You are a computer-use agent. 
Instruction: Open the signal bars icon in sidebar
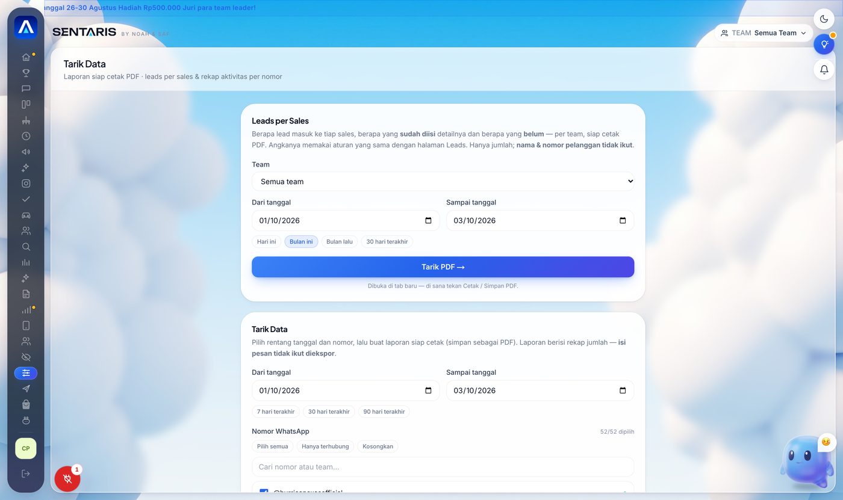pyautogui.click(x=26, y=310)
